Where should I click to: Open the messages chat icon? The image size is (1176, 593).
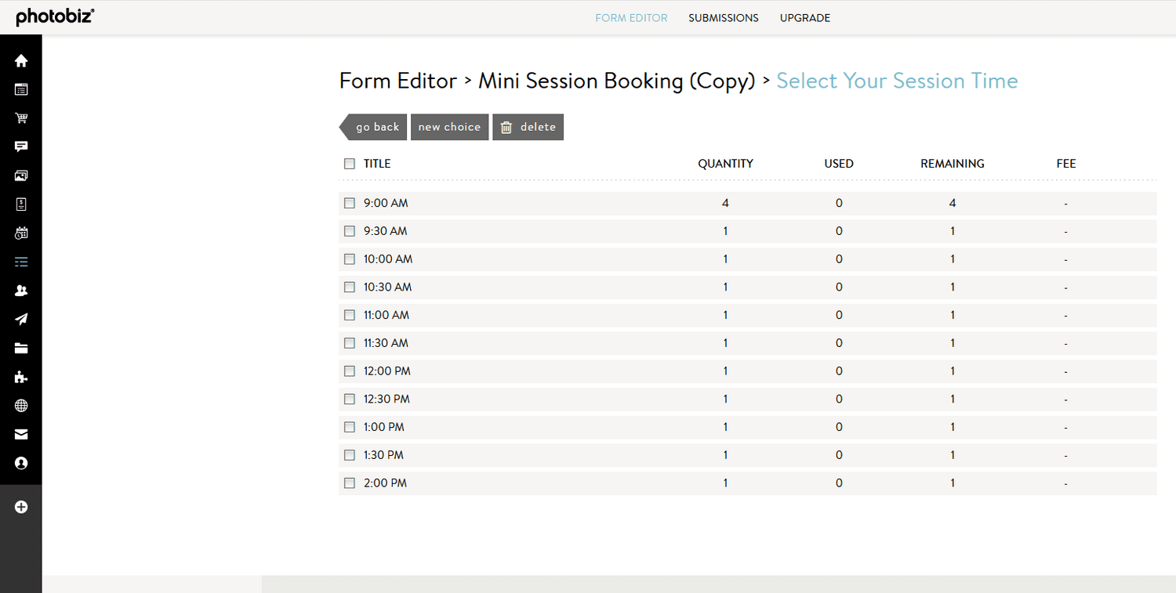20,146
